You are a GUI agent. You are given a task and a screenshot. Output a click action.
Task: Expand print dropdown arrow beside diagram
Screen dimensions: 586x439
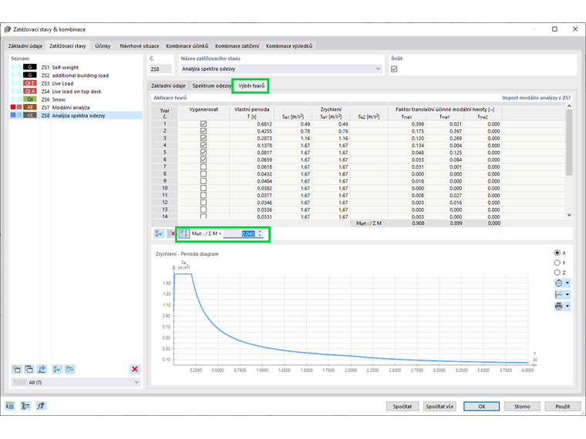(x=567, y=306)
